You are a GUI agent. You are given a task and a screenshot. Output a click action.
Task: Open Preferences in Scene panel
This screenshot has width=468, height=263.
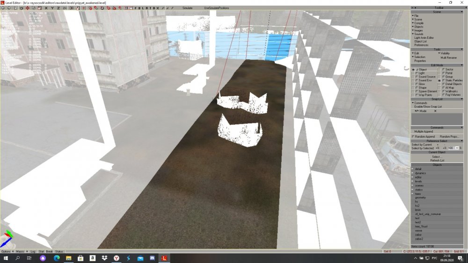[x=421, y=45]
